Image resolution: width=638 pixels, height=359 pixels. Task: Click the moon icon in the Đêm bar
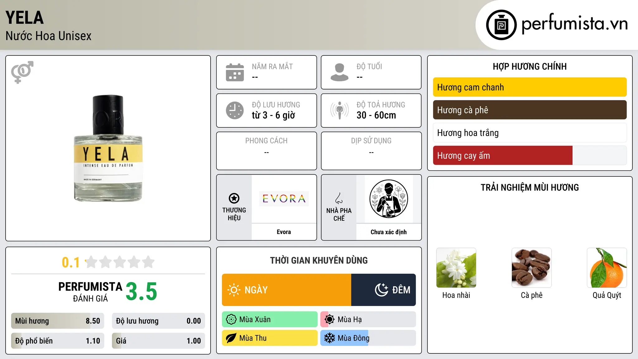(x=382, y=290)
